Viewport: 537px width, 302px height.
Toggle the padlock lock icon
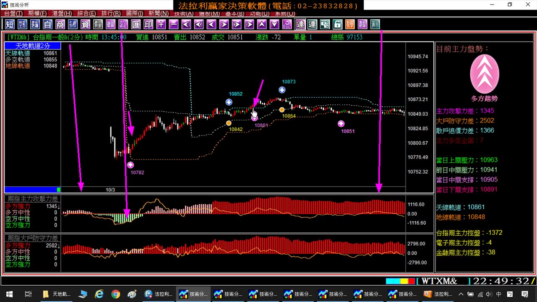[x=337, y=24]
